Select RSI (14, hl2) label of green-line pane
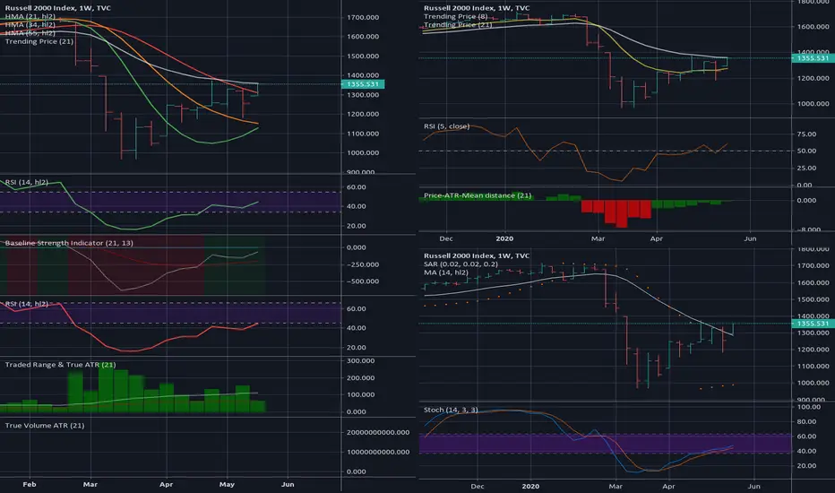The width and height of the screenshot is (835, 493). tap(27, 182)
